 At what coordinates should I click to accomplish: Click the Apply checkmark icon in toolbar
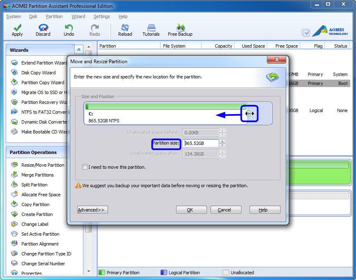click(17, 28)
